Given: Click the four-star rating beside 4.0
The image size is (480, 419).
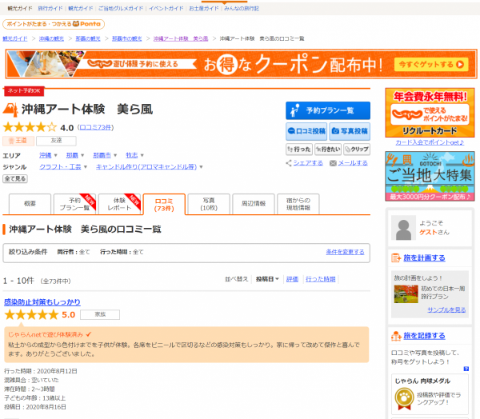Looking at the screenshot, I should (x=30, y=127).
